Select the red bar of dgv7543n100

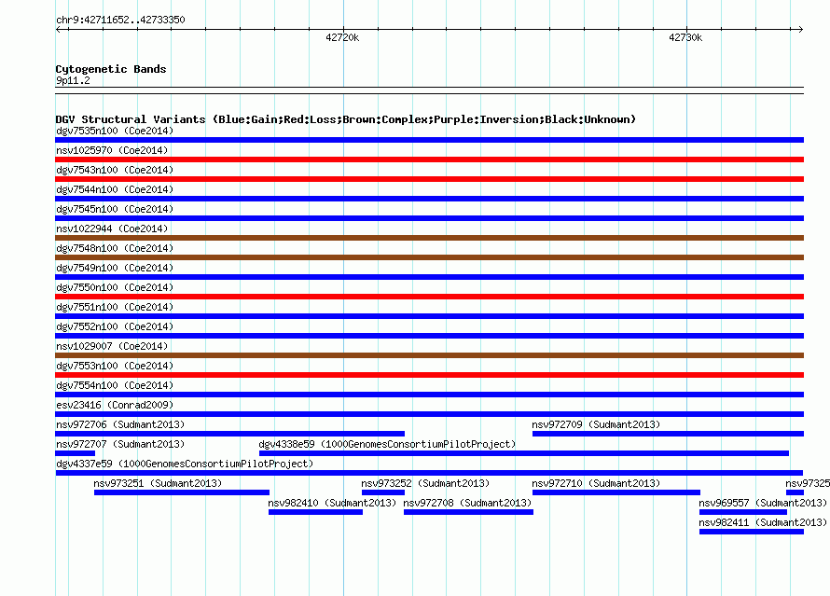(429, 179)
